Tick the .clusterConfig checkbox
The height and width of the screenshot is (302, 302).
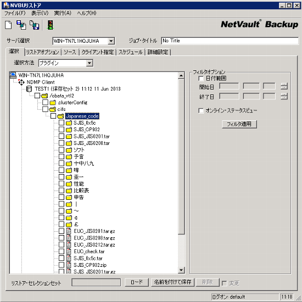[x=45, y=102]
